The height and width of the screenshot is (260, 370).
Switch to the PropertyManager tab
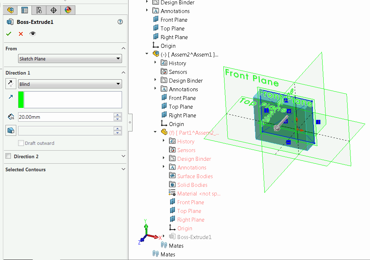(x=25, y=10)
